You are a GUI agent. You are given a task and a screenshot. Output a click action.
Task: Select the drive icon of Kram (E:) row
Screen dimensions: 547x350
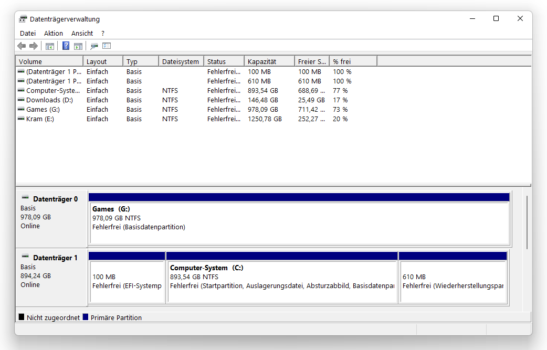click(21, 119)
